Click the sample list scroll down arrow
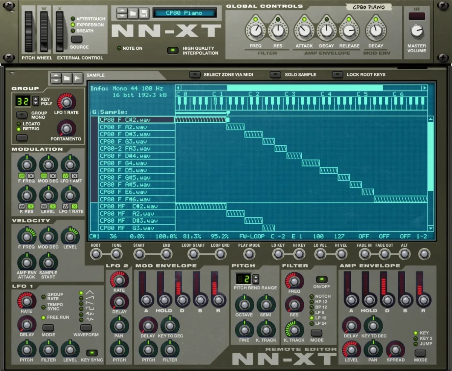This screenshot has height=371, width=452. click(431, 228)
